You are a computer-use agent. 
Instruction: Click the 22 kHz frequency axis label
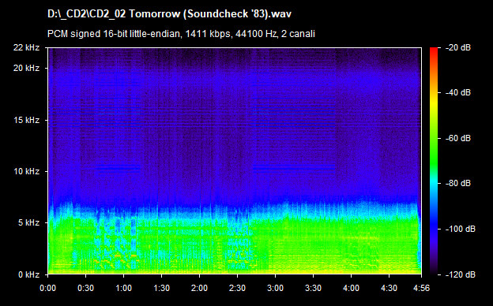point(26,47)
